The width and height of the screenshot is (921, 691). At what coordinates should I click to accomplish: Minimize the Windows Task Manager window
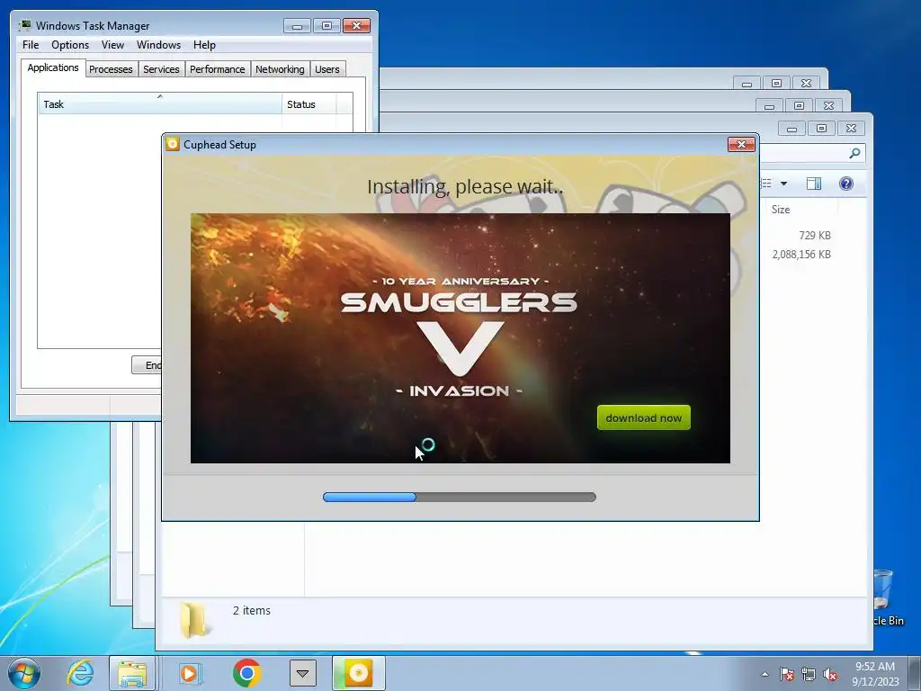[x=297, y=26]
